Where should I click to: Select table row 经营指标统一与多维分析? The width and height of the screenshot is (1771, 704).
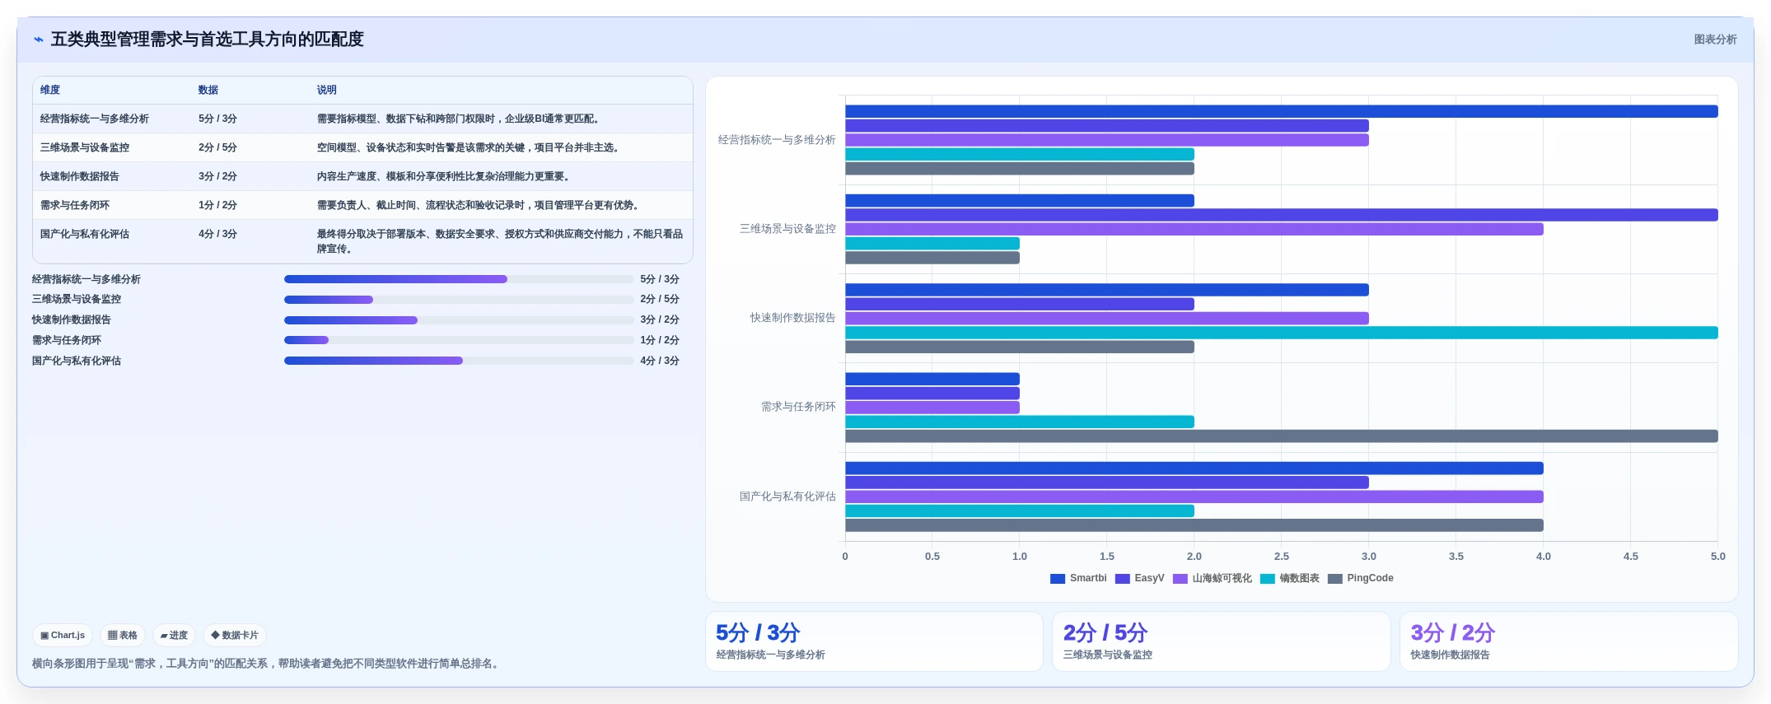(362, 119)
